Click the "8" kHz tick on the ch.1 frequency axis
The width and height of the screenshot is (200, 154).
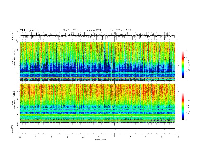click(x=18, y=50)
